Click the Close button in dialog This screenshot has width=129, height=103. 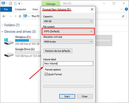coord(85,96)
